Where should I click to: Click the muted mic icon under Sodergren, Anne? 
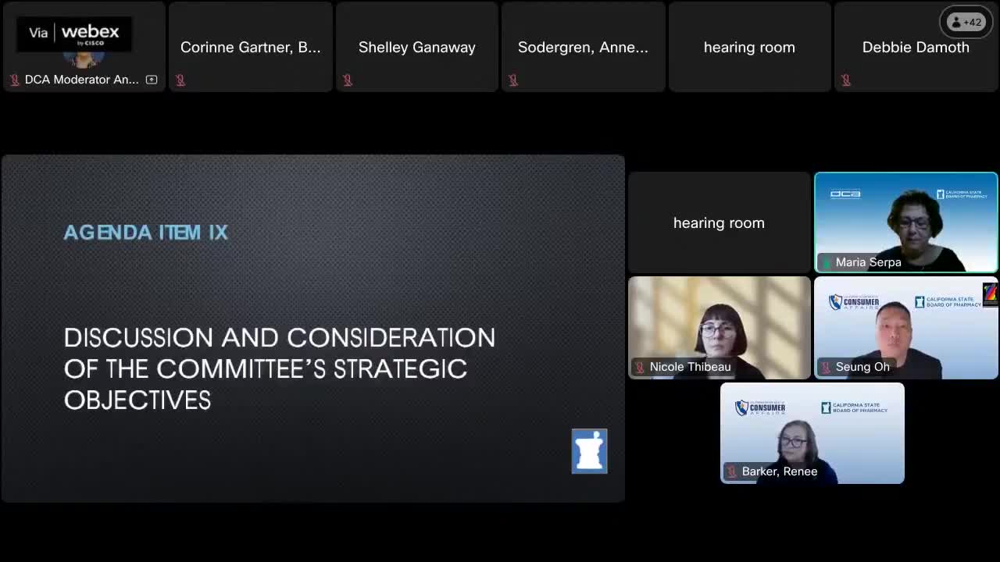point(513,80)
